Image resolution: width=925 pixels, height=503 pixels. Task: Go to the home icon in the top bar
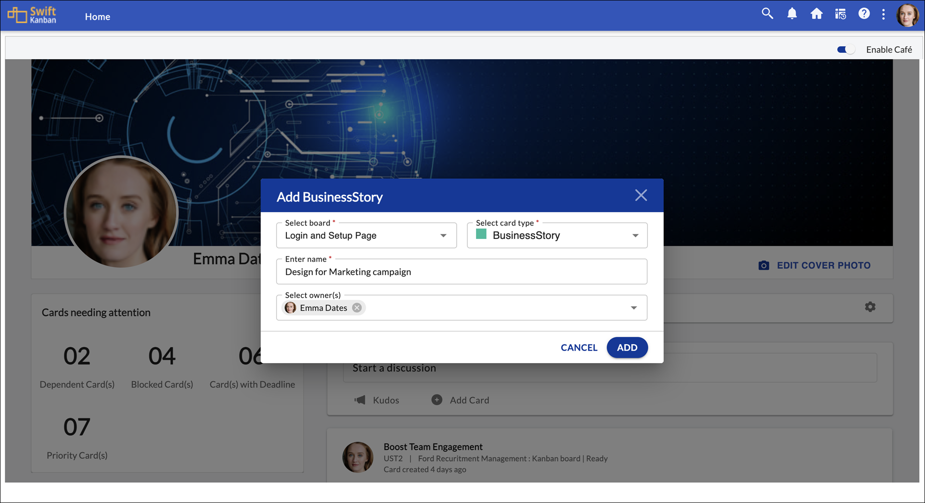click(x=816, y=14)
